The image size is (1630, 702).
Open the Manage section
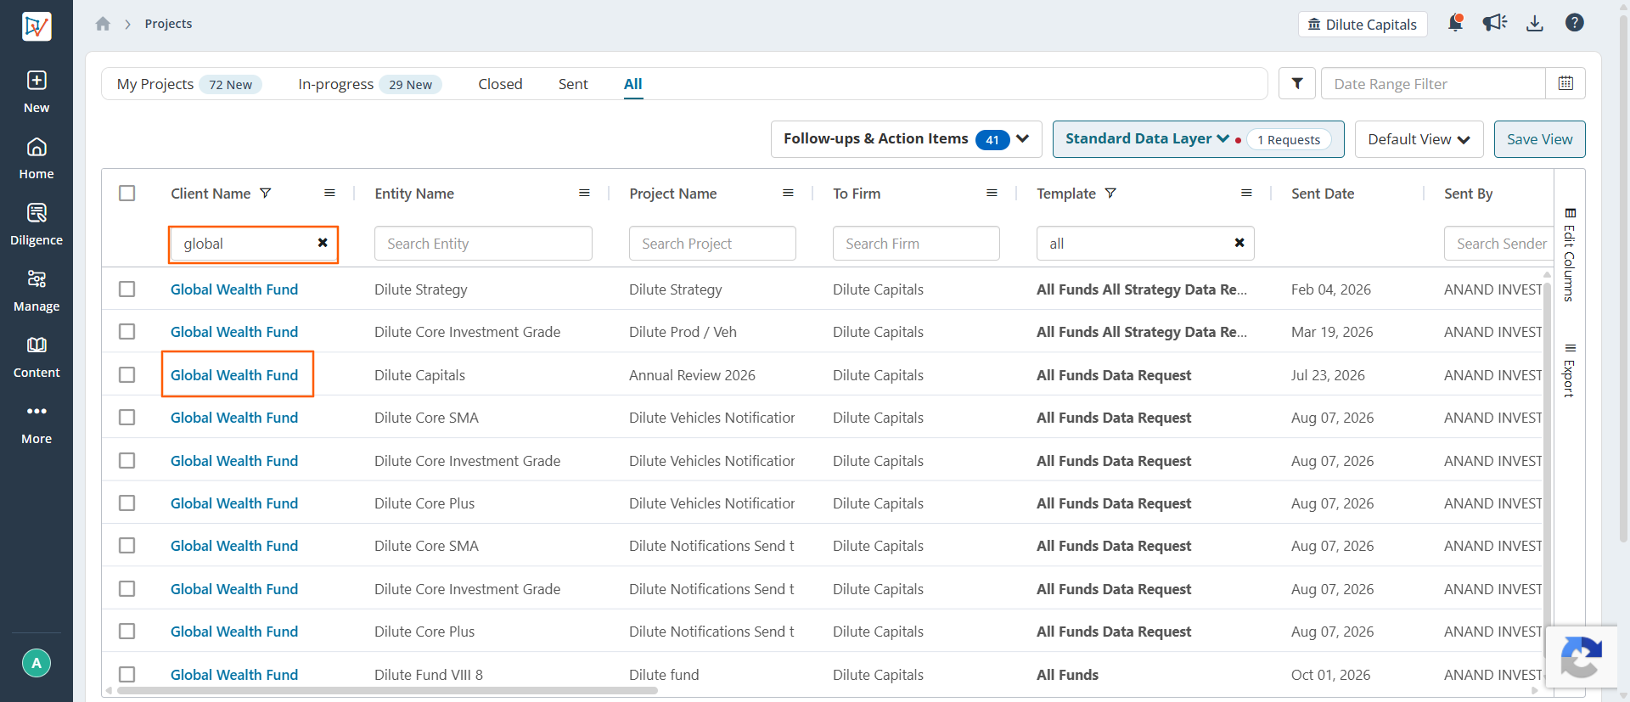click(x=37, y=291)
